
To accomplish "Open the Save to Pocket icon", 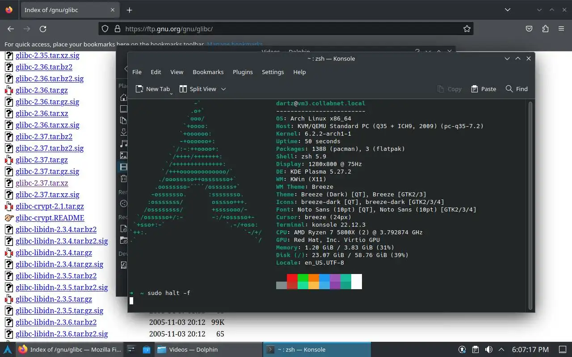I will (x=529, y=29).
